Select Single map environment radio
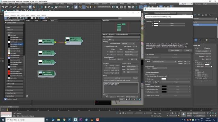This screenshot has height=122, width=218. (146, 79)
